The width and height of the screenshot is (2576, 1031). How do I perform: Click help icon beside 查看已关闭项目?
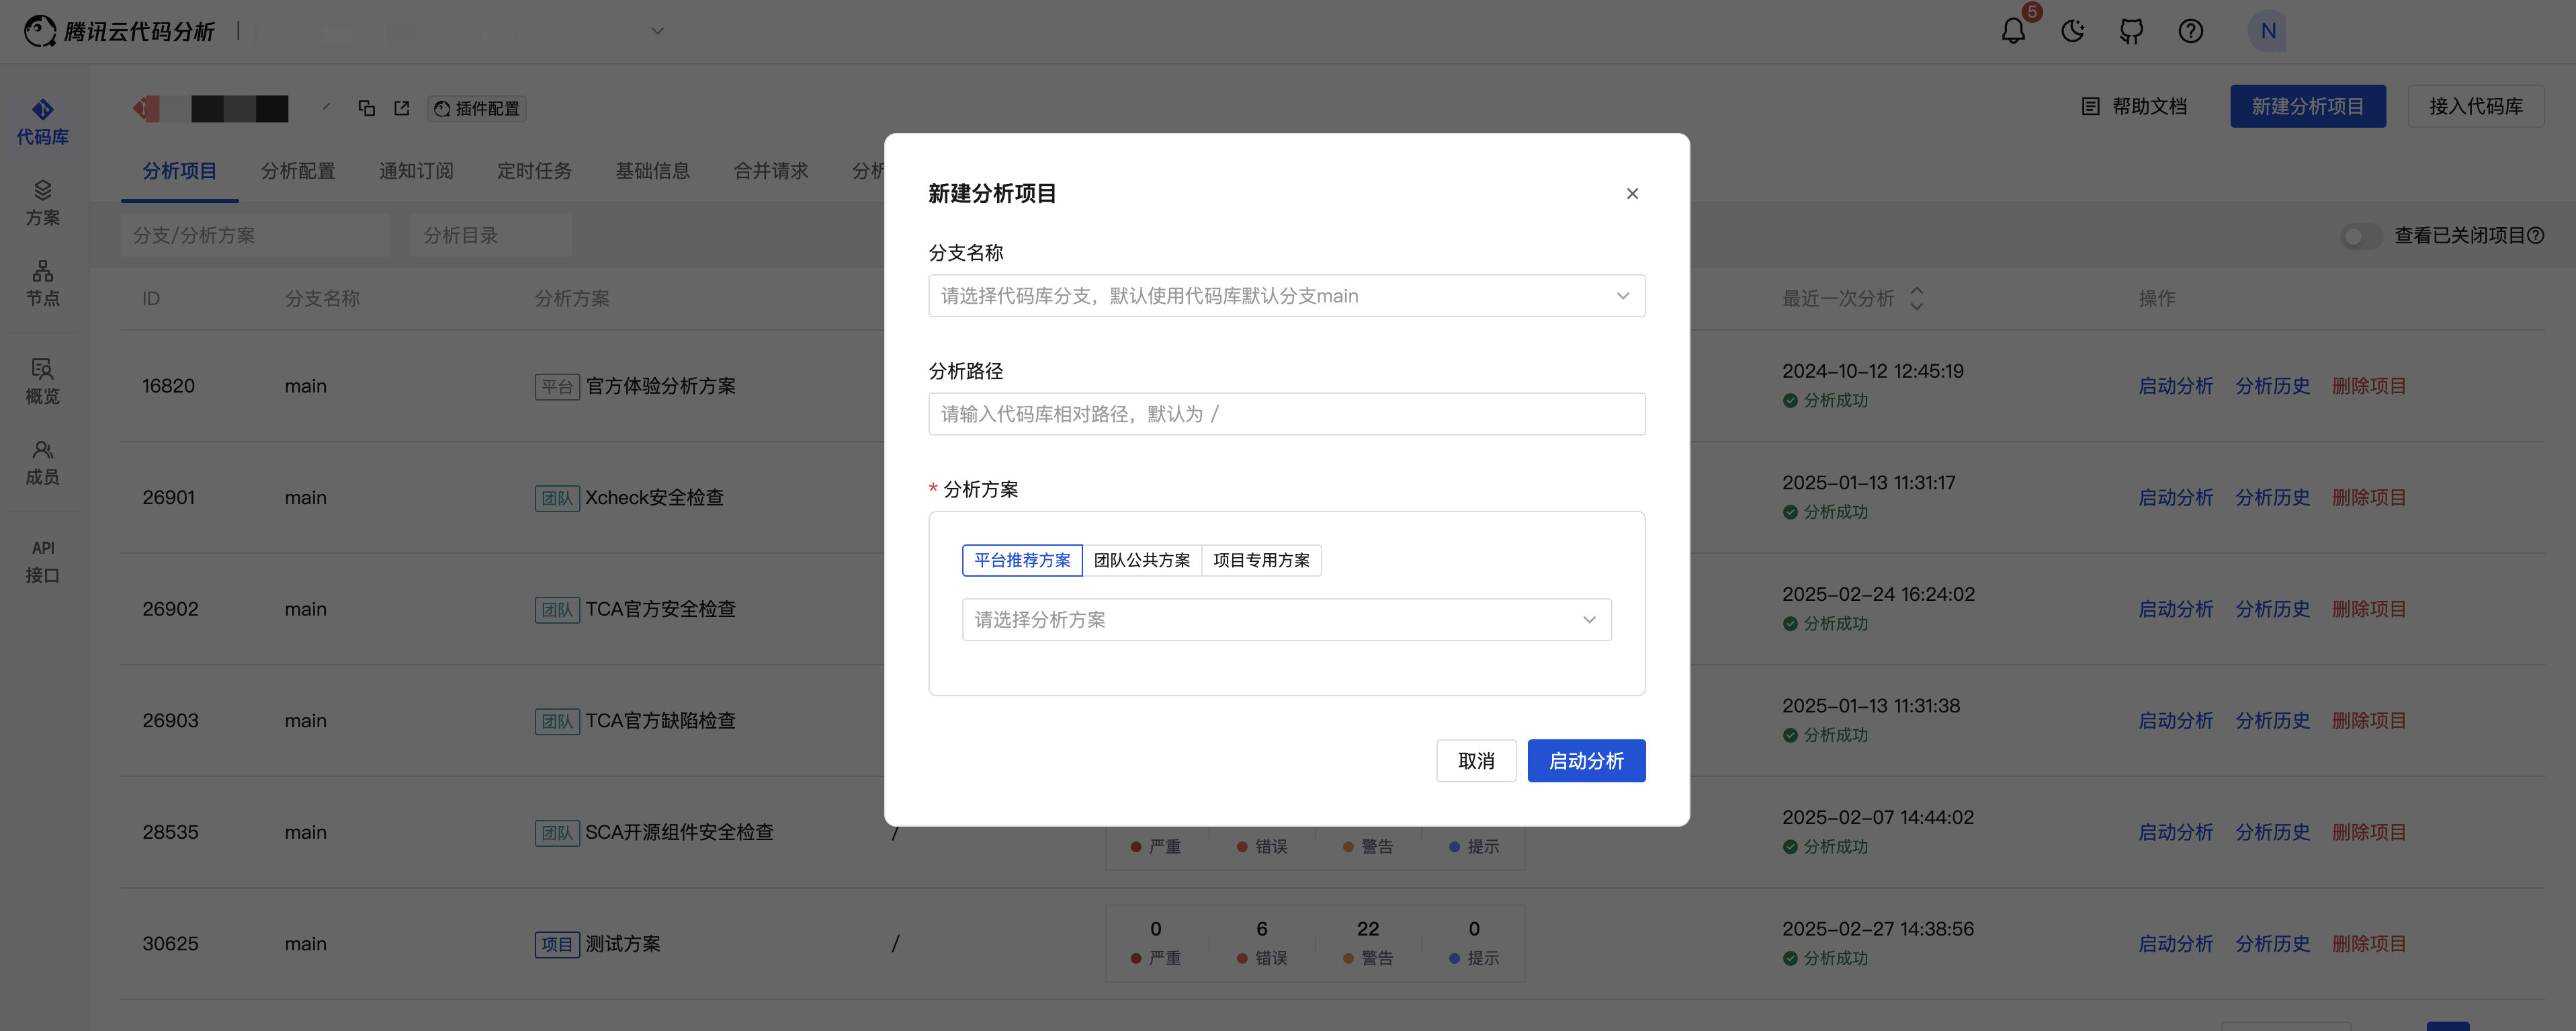[x=2535, y=236]
